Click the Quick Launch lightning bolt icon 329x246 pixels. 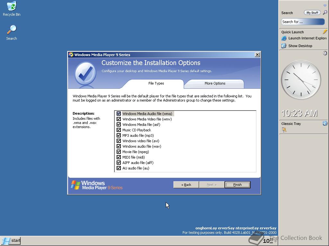[325, 32]
